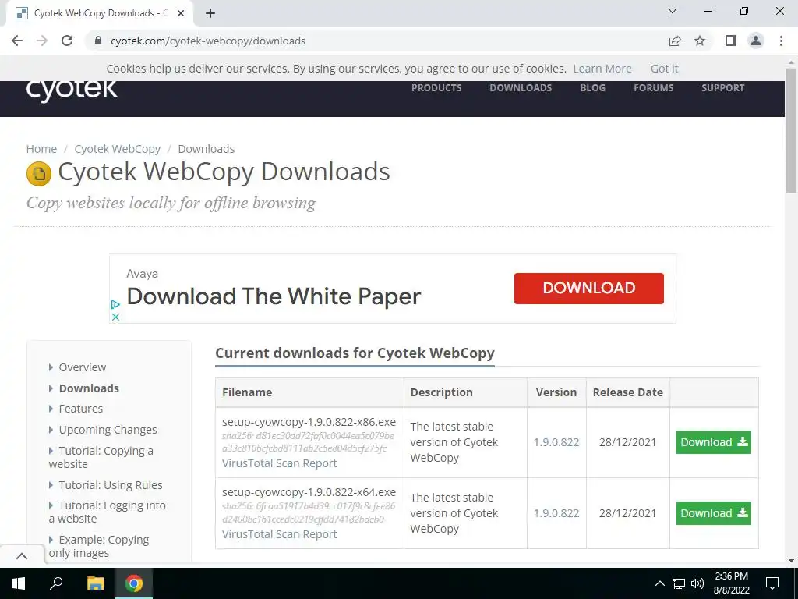The image size is (798, 599).
Task: Open the volume speaker tray icon
Action: pyautogui.click(x=697, y=583)
